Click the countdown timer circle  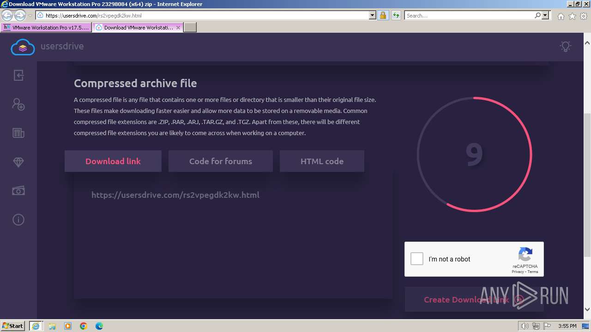tap(474, 154)
